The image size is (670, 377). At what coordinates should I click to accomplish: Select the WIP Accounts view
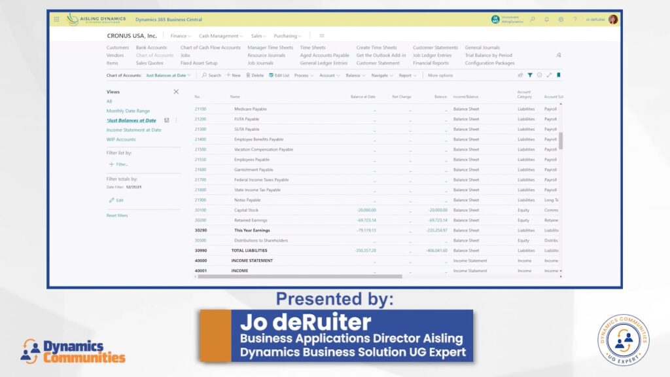(x=121, y=139)
